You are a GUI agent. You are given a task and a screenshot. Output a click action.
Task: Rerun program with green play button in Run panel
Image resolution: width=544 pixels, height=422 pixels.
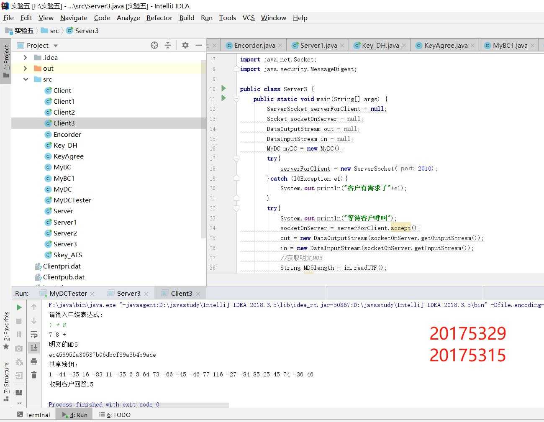click(19, 307)
